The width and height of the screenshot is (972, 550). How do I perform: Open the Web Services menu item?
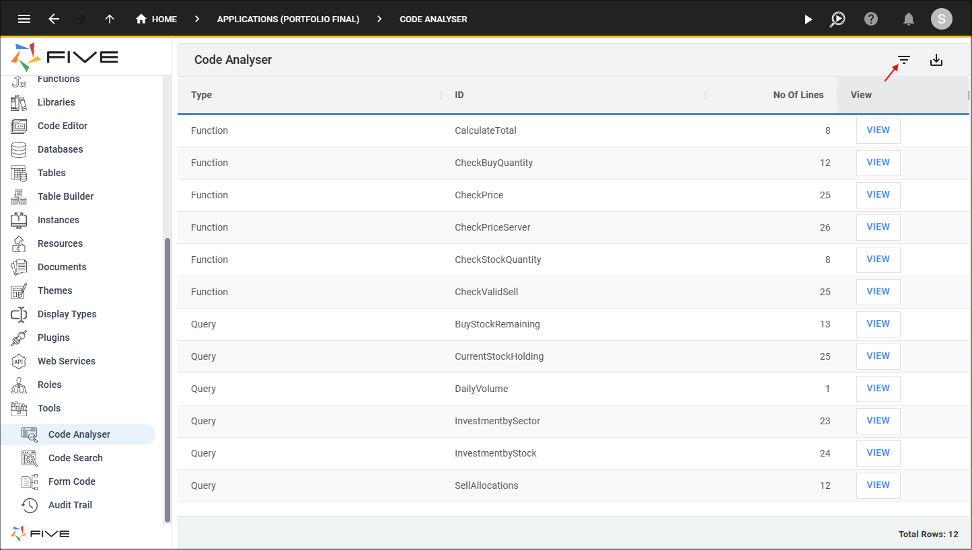click(67, 361)
